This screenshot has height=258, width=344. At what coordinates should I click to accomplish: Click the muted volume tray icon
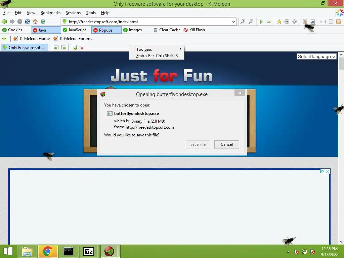coord(296,252)
